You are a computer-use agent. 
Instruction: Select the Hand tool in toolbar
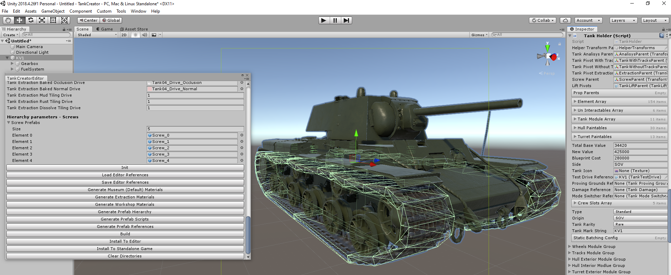point(8,20)
